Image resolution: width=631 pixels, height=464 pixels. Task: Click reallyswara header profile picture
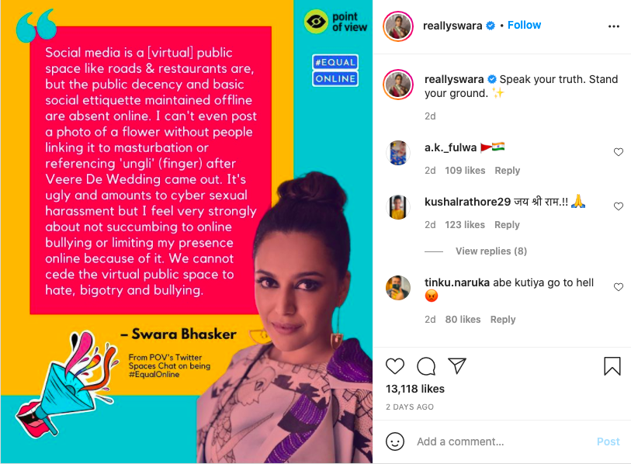(398, 26)
